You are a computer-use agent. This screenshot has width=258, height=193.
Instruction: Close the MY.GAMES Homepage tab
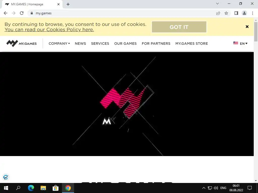[58, 4]
